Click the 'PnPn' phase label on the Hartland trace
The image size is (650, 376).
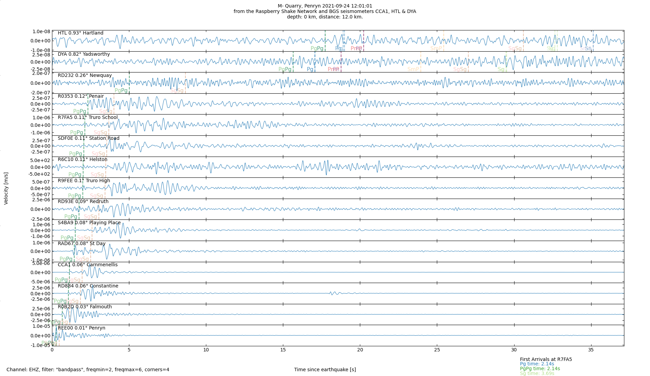coord(356,48)
